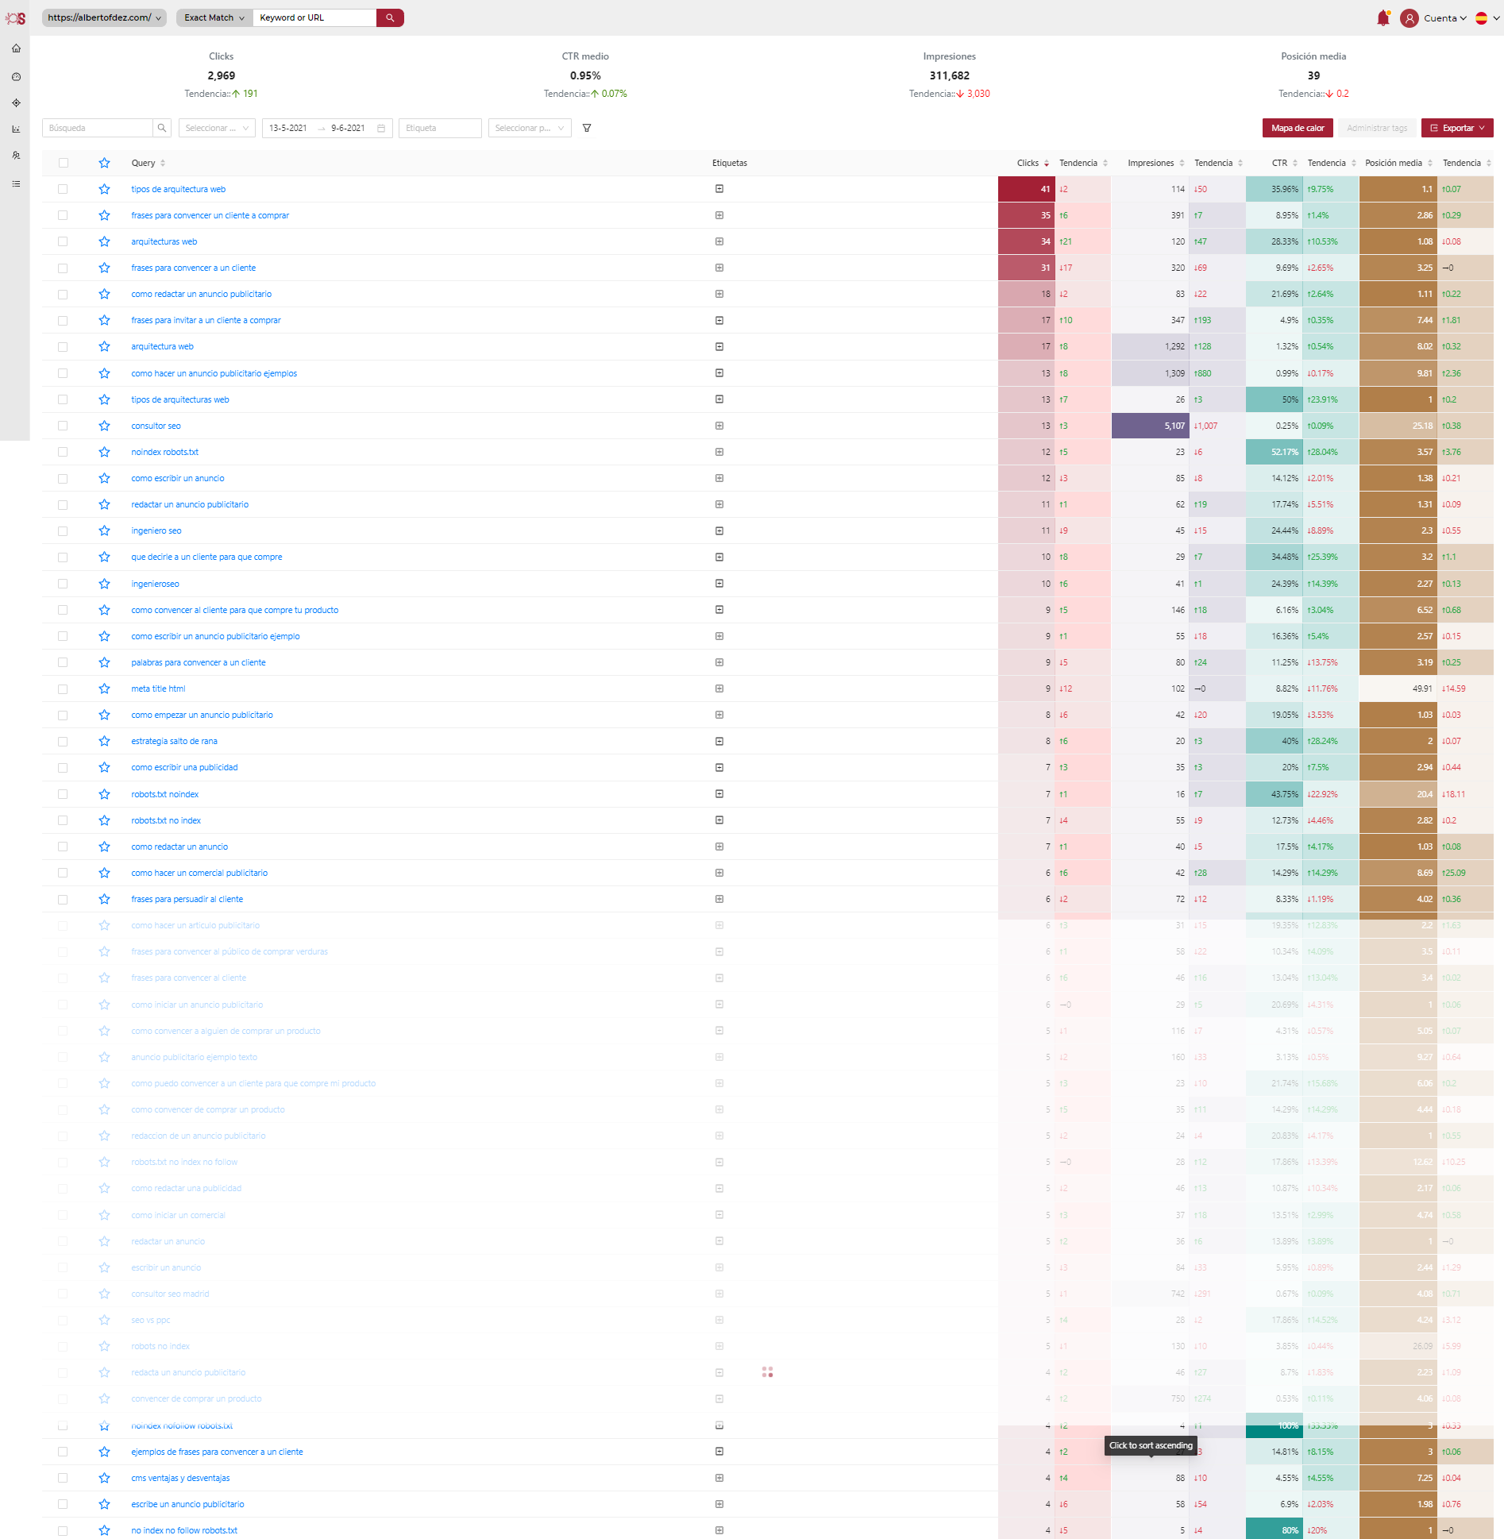Star the 'meta title html' query

[x=104, y=688]
